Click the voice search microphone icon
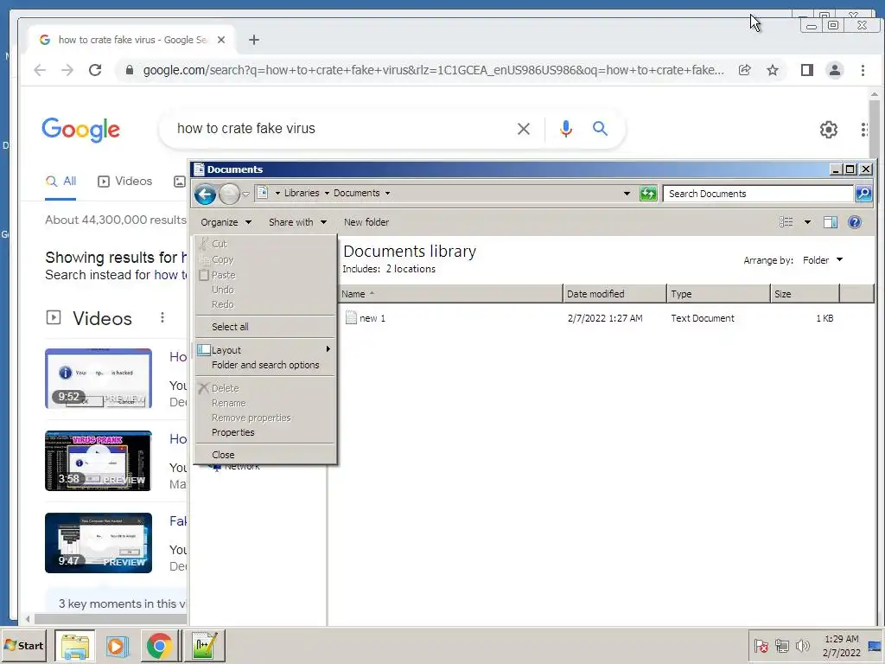Viewport: 885px width, 664px height. point(565,129)
